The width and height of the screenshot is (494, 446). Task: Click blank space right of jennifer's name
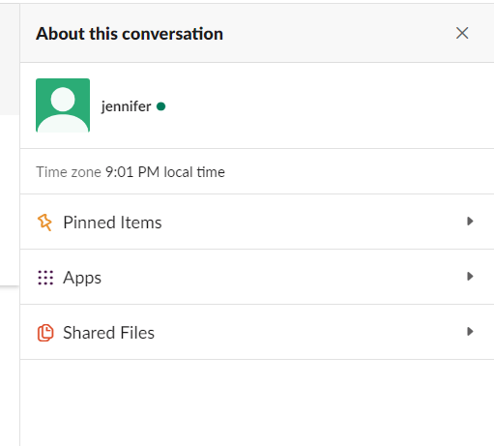[x=322, y=105]
